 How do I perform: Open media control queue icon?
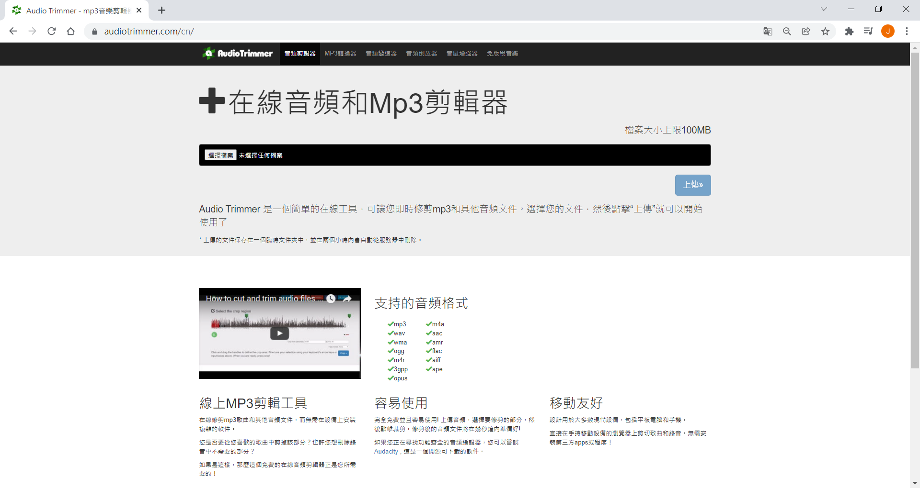(868, 31)
